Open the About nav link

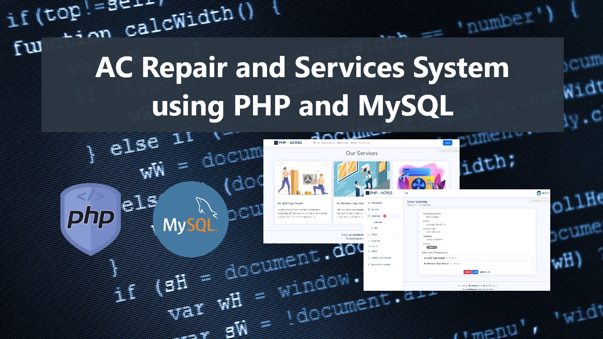click(x=353, y=142)
